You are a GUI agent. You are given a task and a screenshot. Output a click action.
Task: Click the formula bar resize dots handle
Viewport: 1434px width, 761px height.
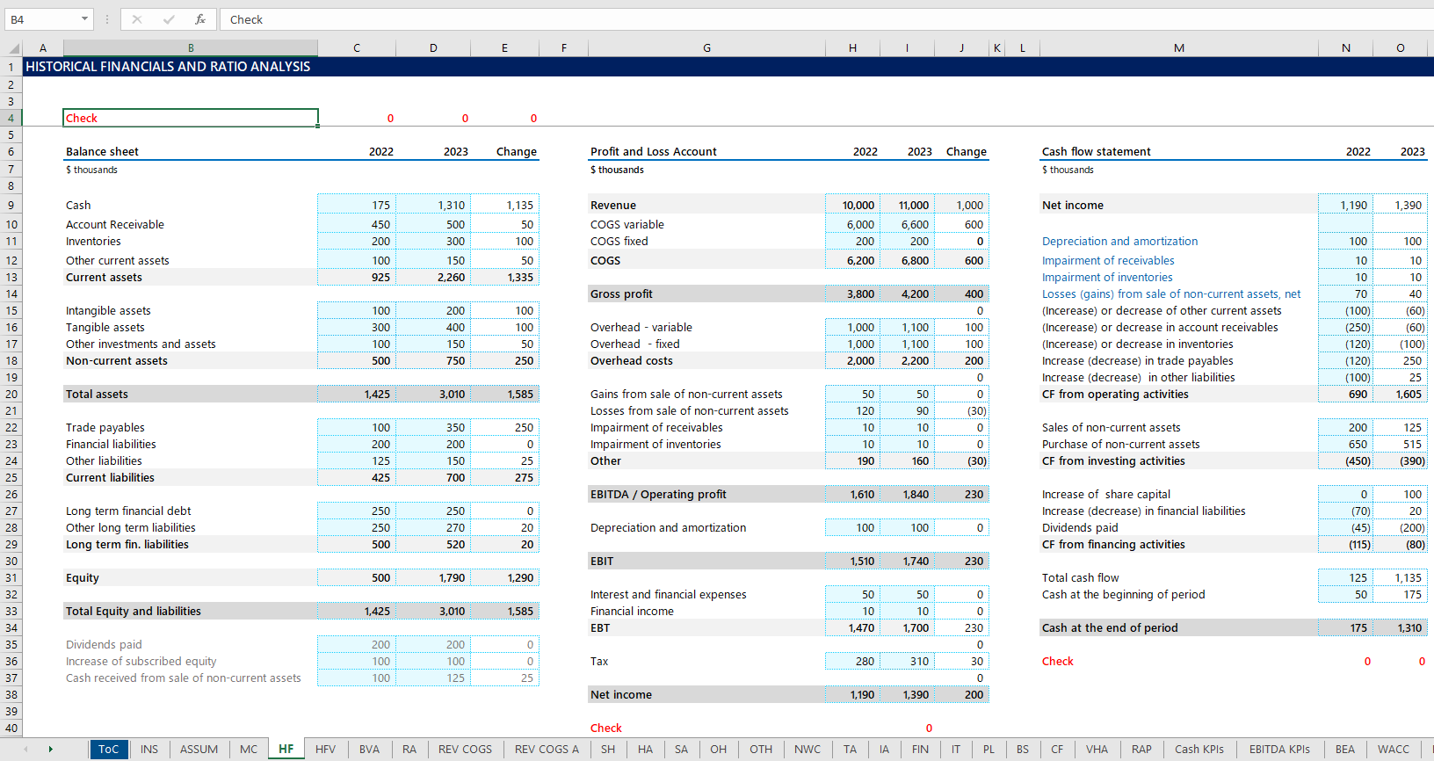tap(107, 19)
